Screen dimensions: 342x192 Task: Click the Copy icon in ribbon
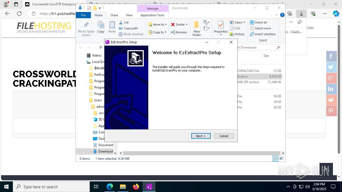pyautogui.click(x=101, y=25)
